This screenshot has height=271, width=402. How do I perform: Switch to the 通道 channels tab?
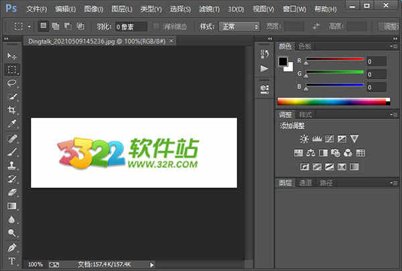point(305,183)
